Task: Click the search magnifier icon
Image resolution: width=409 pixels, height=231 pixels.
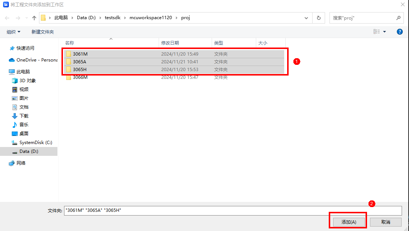Action: pos(398,18)
